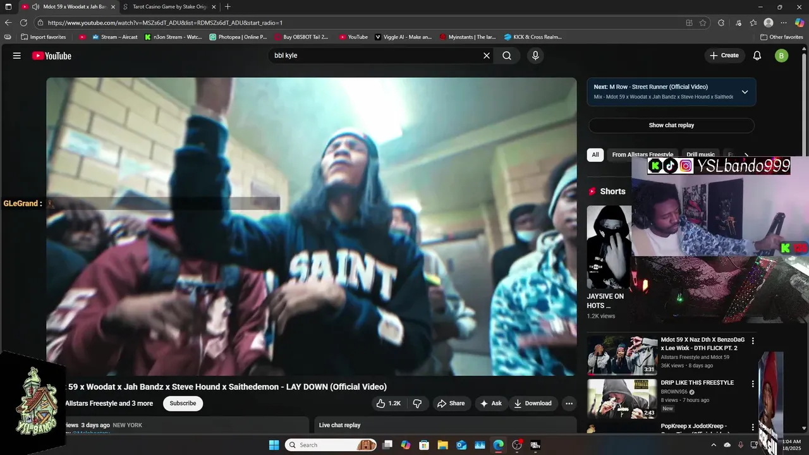The height and width of the screenshot is (455, 809).
Task: Open the Windows Start menu
Action: pos(274,445)
